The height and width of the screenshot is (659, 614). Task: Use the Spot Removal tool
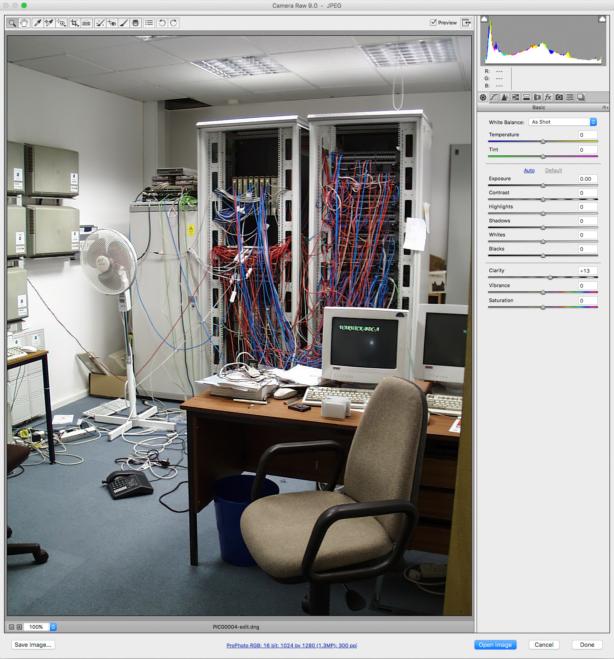[100, 23]
